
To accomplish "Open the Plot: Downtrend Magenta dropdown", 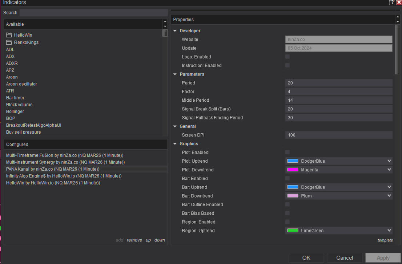I will click(x=338, y=170).
